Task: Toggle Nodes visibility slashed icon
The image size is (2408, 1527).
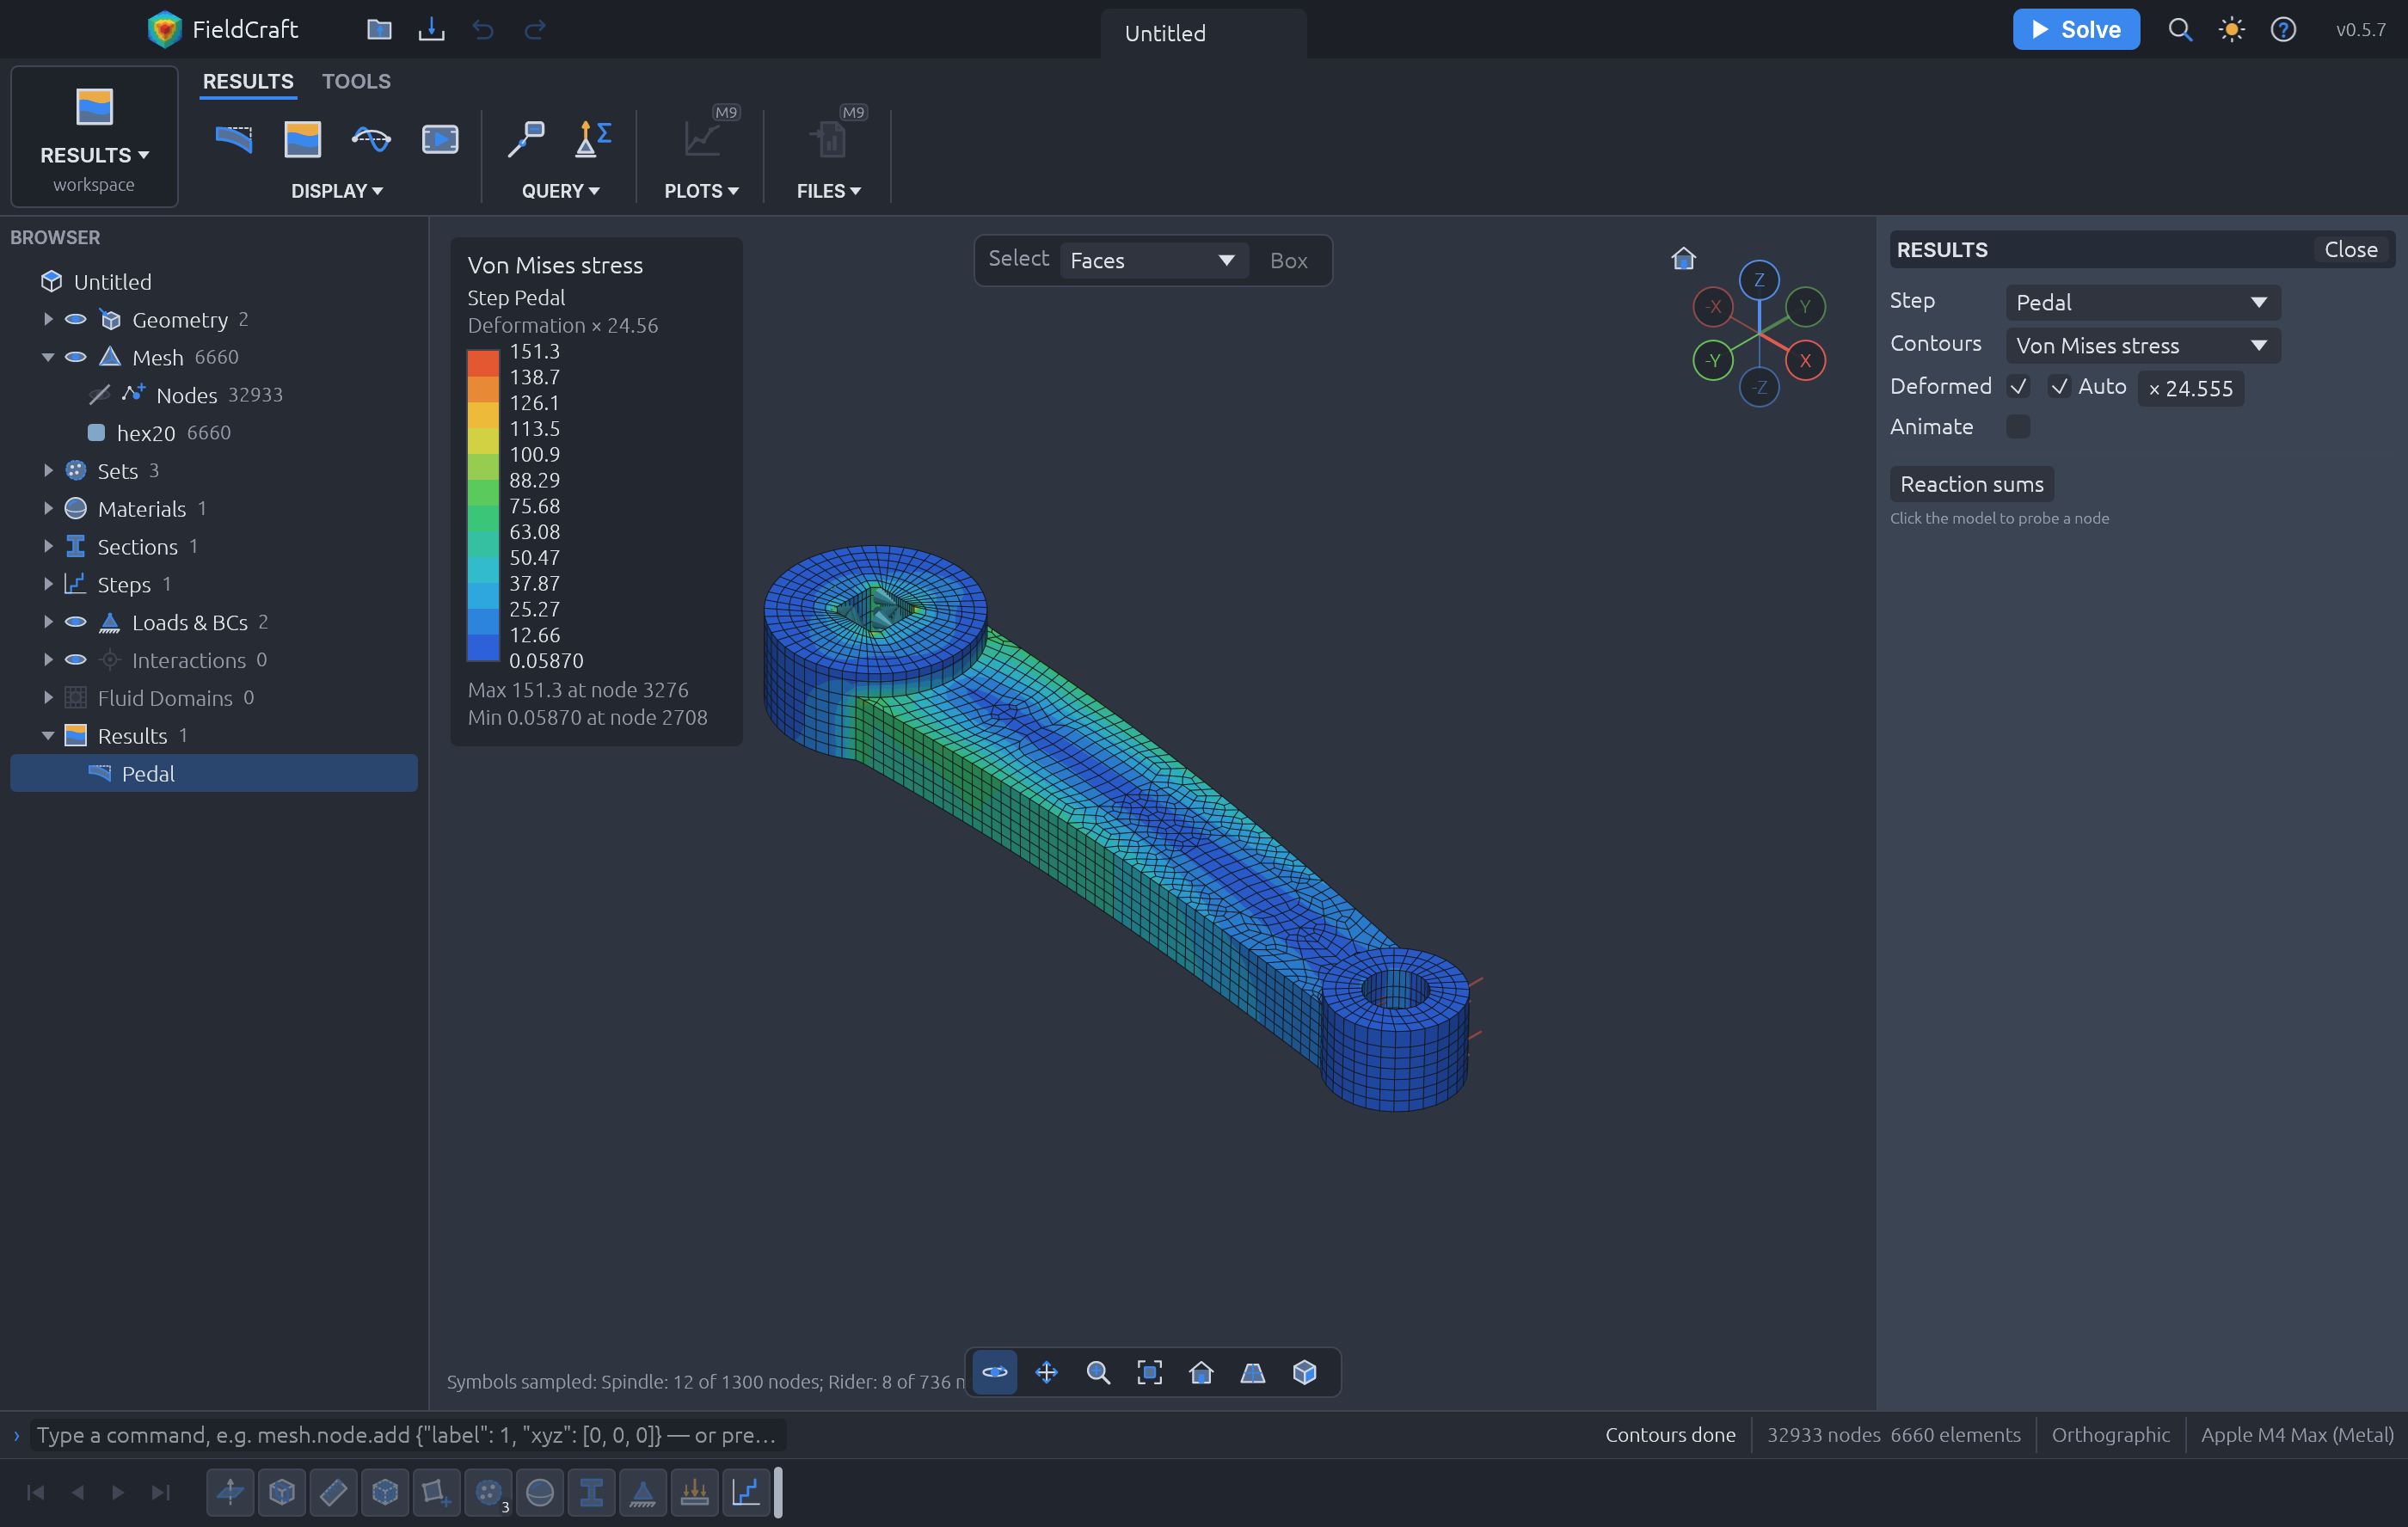Action: 99,395
